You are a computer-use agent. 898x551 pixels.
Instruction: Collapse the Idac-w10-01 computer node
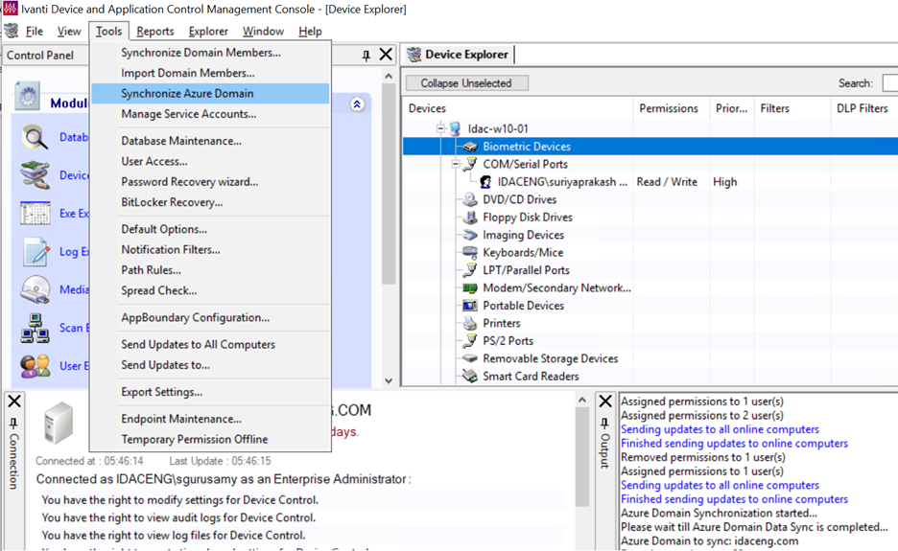(441, 128)
